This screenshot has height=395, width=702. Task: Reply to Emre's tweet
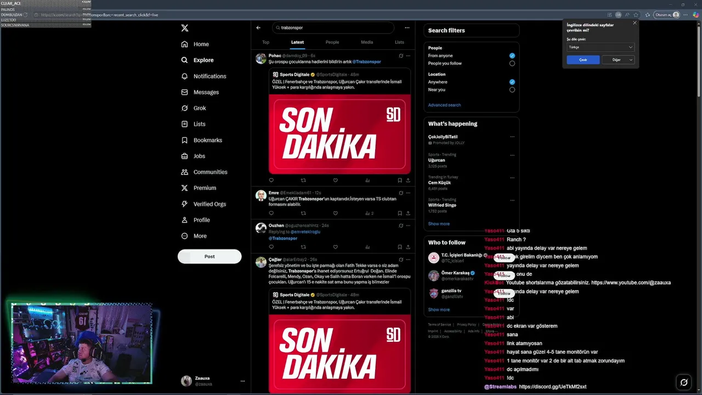click(x=271, y=213)
